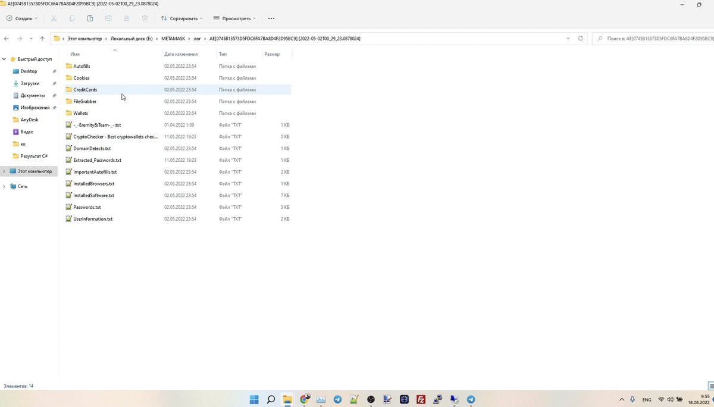Select the Autofills folder icon
This screenshot has width=714, height=407.
(x=68, y=66)
